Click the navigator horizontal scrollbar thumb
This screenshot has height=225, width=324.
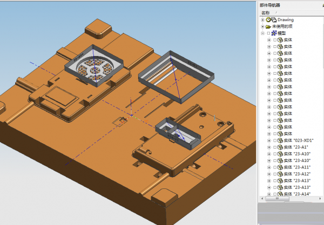pyautogui.click(x=277, y=199)
